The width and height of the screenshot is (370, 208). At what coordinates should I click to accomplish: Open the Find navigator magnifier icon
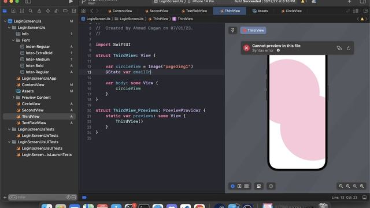pos(31,11)
